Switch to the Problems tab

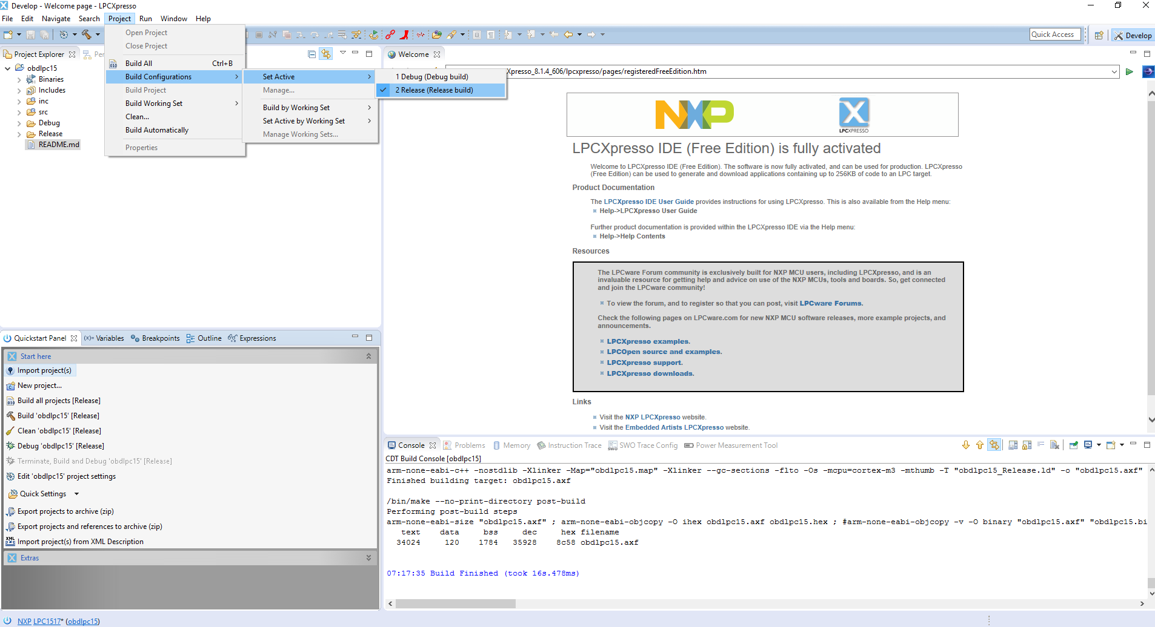464,445
